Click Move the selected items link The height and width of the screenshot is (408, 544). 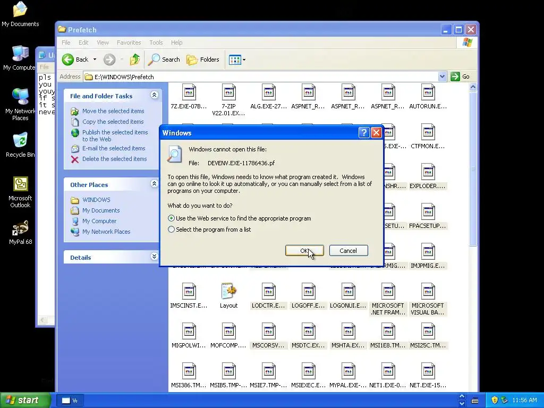click(x=113, y=111)
